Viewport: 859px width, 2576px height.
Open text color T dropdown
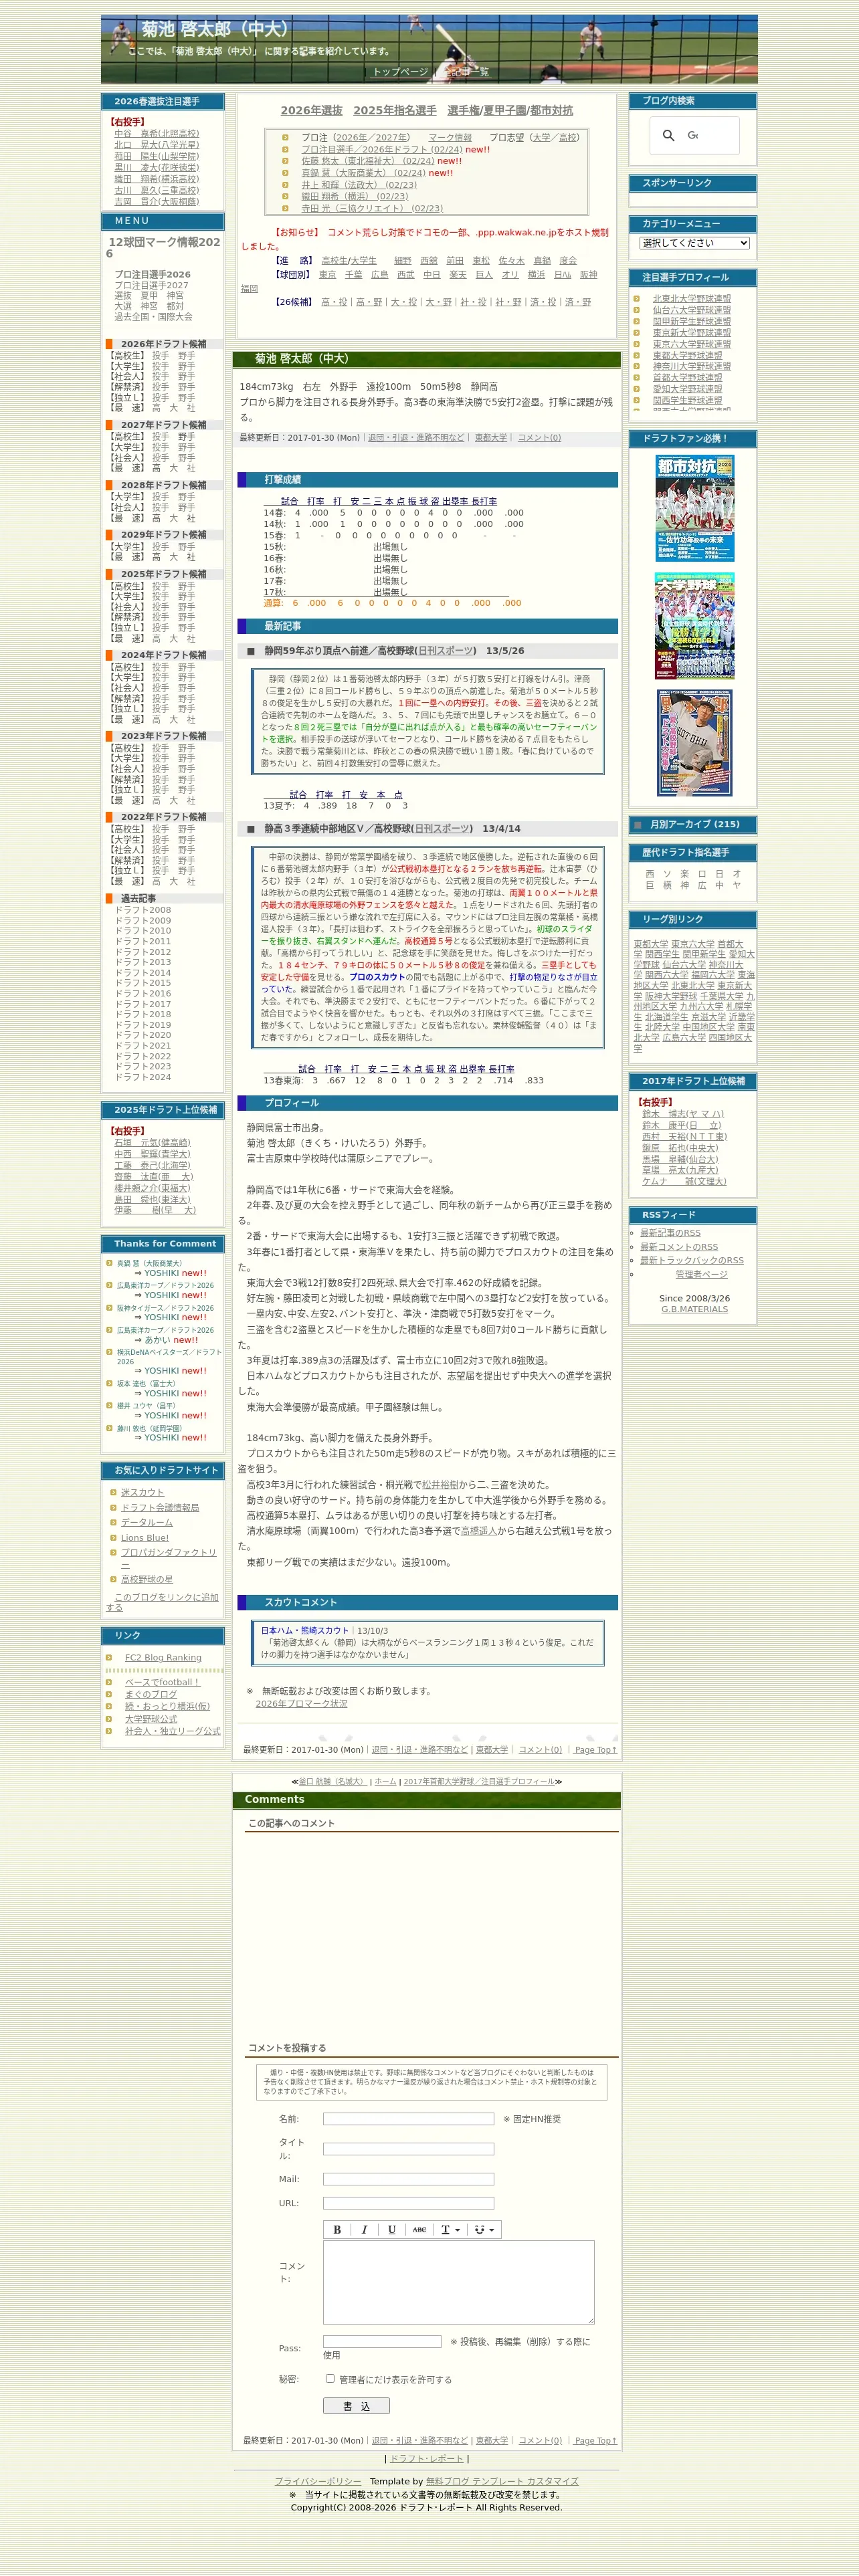(x=450, y=2229)
